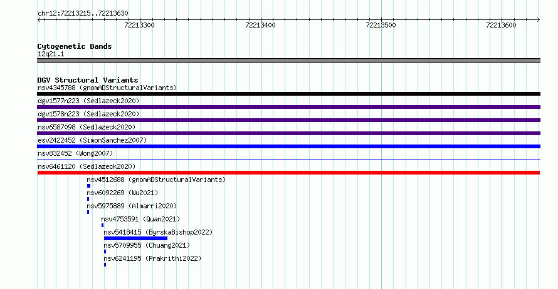The height and width of the screenshot is (289, 558).
Task: Open nsv4512688 (gnomADStructuralVariants) label
Action: pos(156,180)
